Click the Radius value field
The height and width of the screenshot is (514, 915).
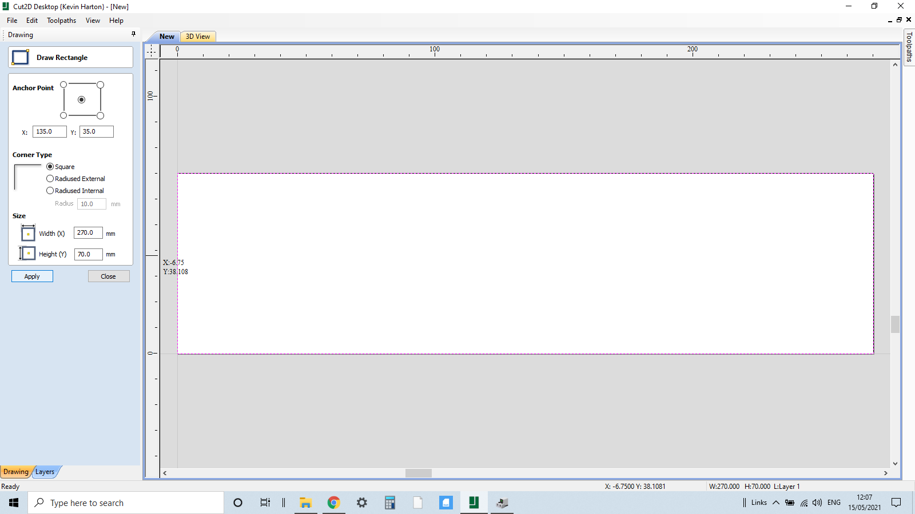click(91, 204)
